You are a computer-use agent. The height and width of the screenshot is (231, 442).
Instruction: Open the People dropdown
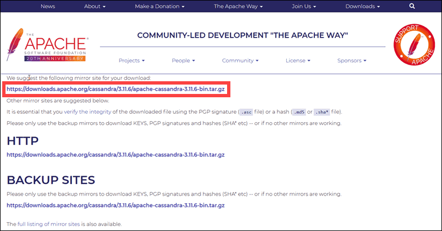pos(183,60)
